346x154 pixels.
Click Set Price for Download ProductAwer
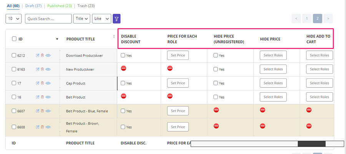[178, 55]
